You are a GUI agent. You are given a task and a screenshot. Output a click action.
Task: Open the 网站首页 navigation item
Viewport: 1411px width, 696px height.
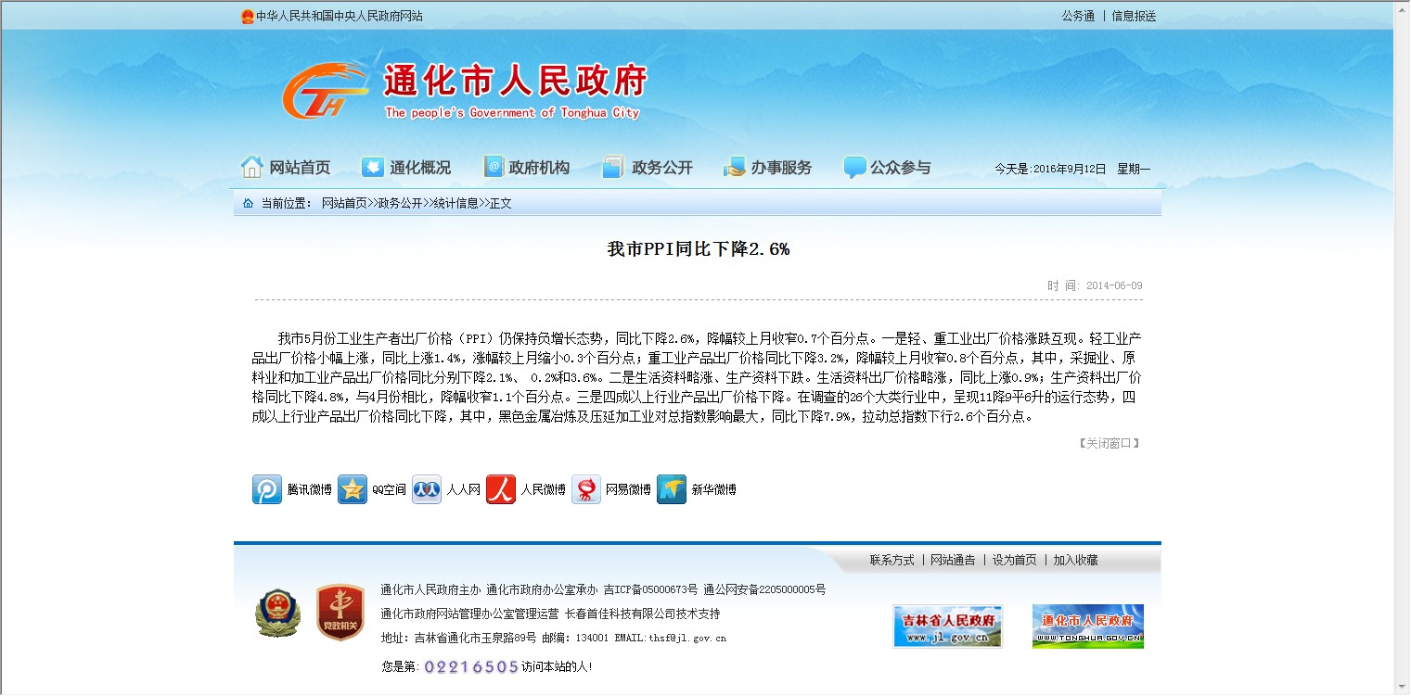point(286,168)
